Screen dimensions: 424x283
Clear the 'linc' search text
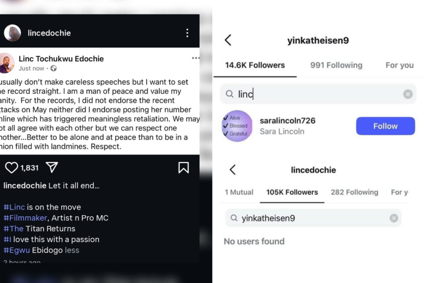(x=408, y=94)
